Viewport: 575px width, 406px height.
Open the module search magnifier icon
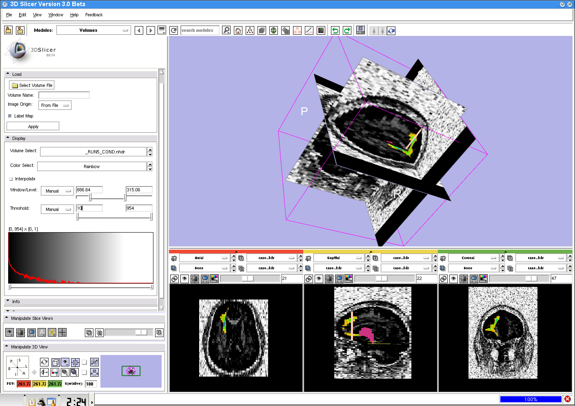point(226,31)
